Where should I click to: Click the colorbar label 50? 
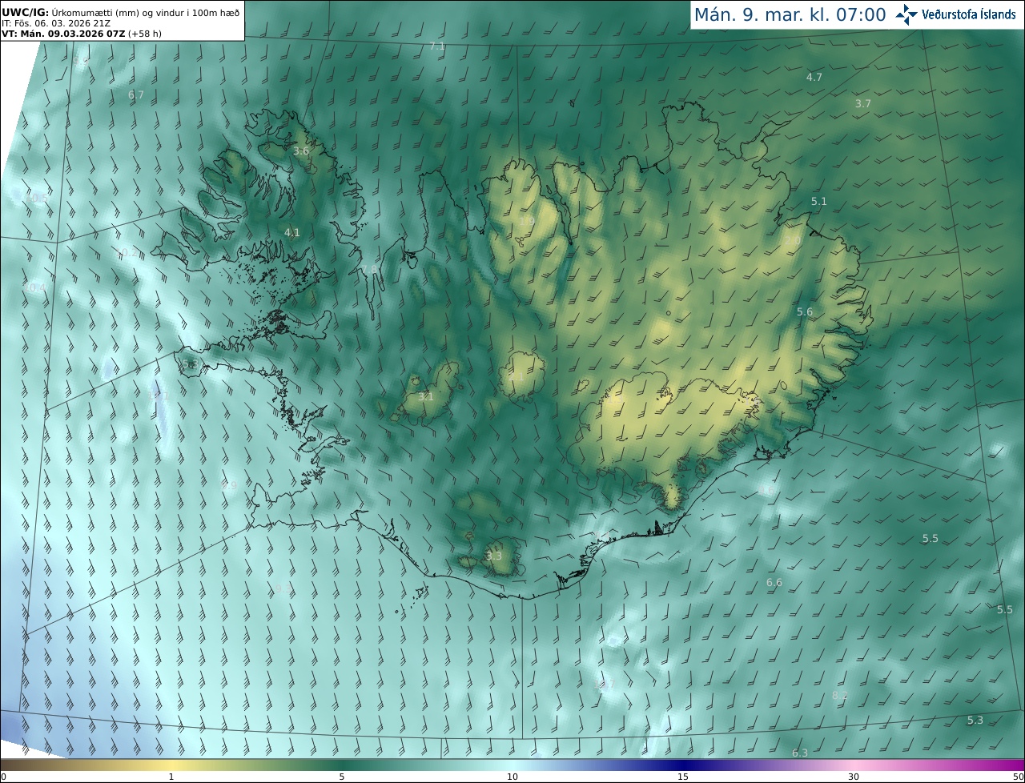[1018, 777]
